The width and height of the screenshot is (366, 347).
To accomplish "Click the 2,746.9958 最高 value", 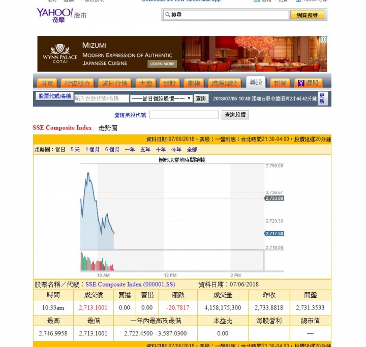I will click(x=53, y=333).
